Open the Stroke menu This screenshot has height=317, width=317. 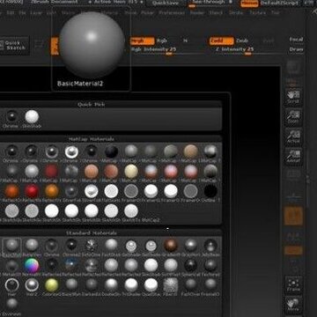(x=236, y=13)
